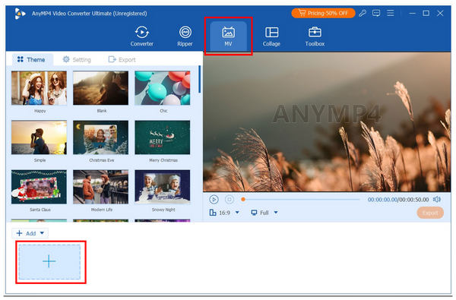The height and width of the screenshot is (300, 456).
Task: Choose the Christmas Eve theme thumbnail
Action: (x=100, y=137)
